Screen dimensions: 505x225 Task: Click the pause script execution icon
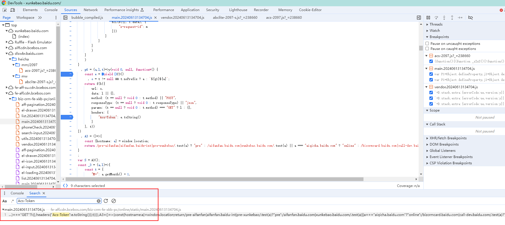(x=428, y=18)
